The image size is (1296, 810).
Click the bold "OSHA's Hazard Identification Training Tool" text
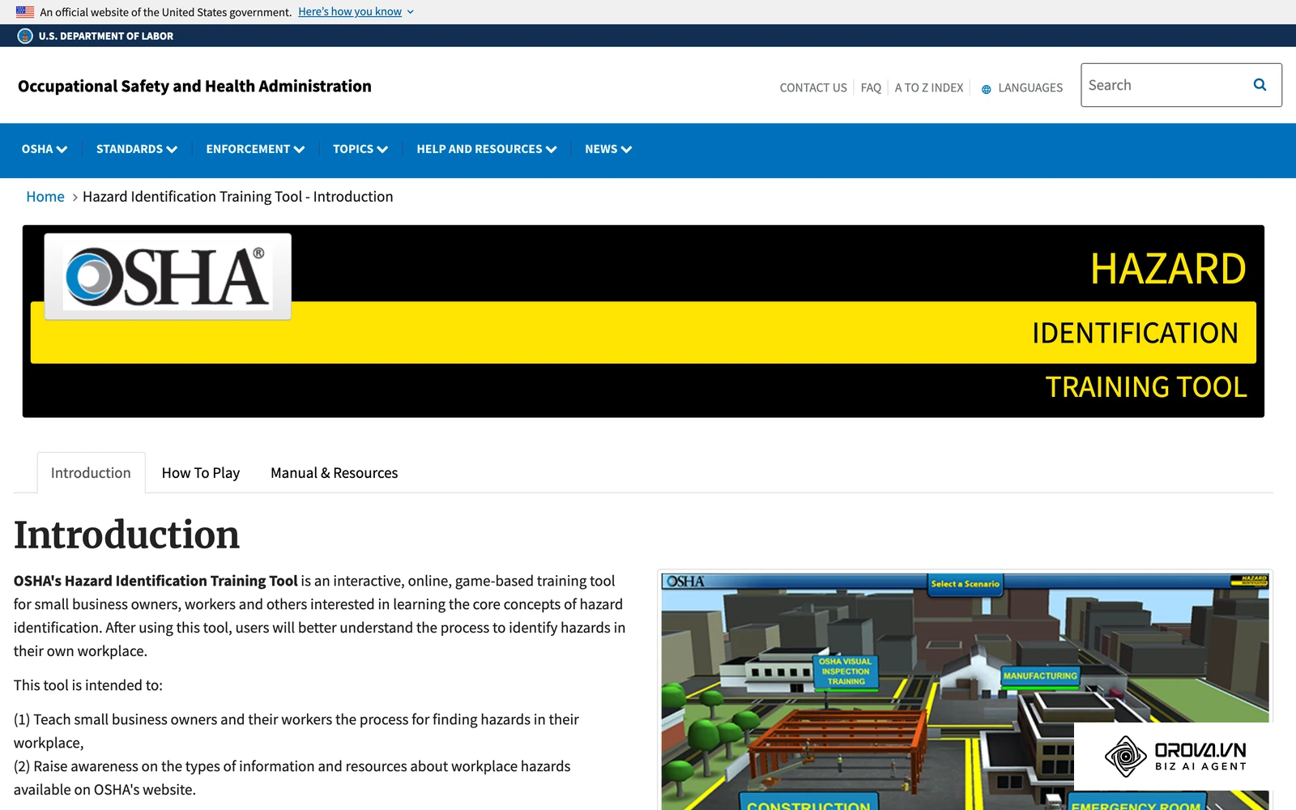click(x=156, y=581)
